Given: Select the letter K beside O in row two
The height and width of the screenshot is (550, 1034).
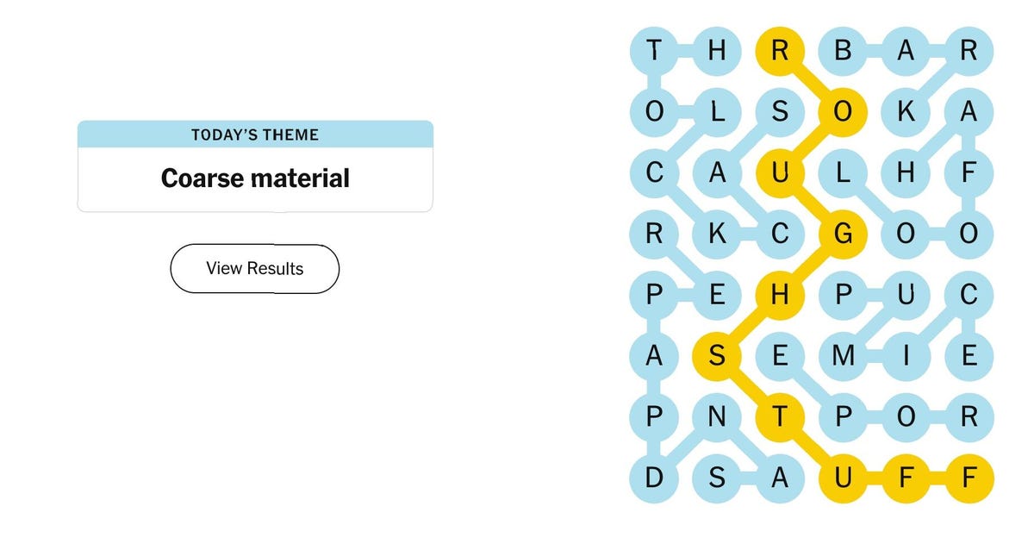Looking at the screenshot, I should (906, 110).
